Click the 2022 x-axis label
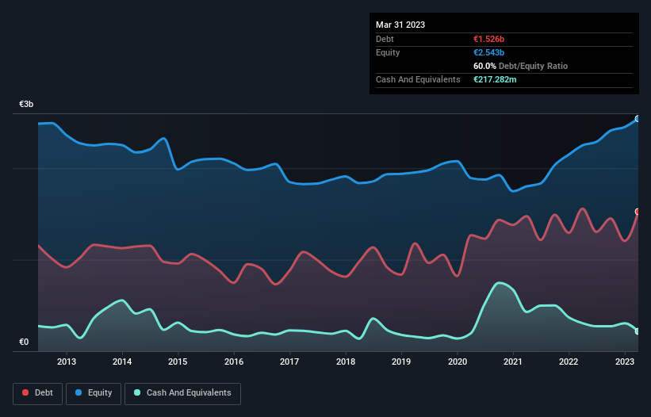 (569, 362)
